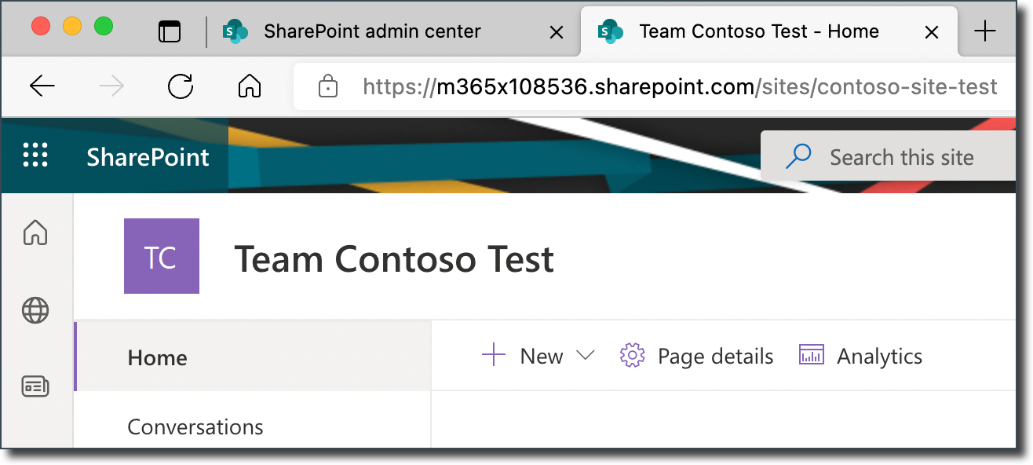This screenshot has height=465, width=1033.
Task: Click the browser Home icon
Action: pyautogui.click(x=249, y=86)
